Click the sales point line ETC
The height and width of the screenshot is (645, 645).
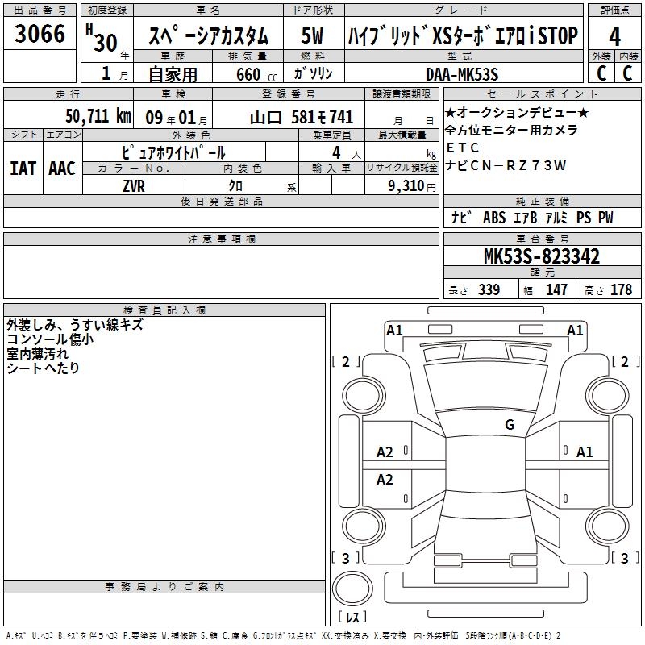pos(462,148)
